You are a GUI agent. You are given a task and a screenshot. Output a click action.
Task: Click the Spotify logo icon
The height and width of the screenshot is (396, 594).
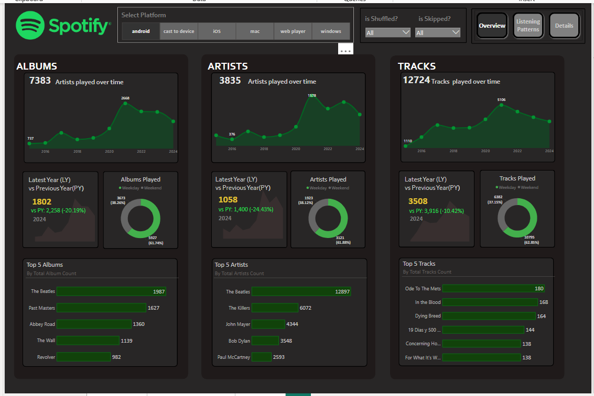(30, 26)
